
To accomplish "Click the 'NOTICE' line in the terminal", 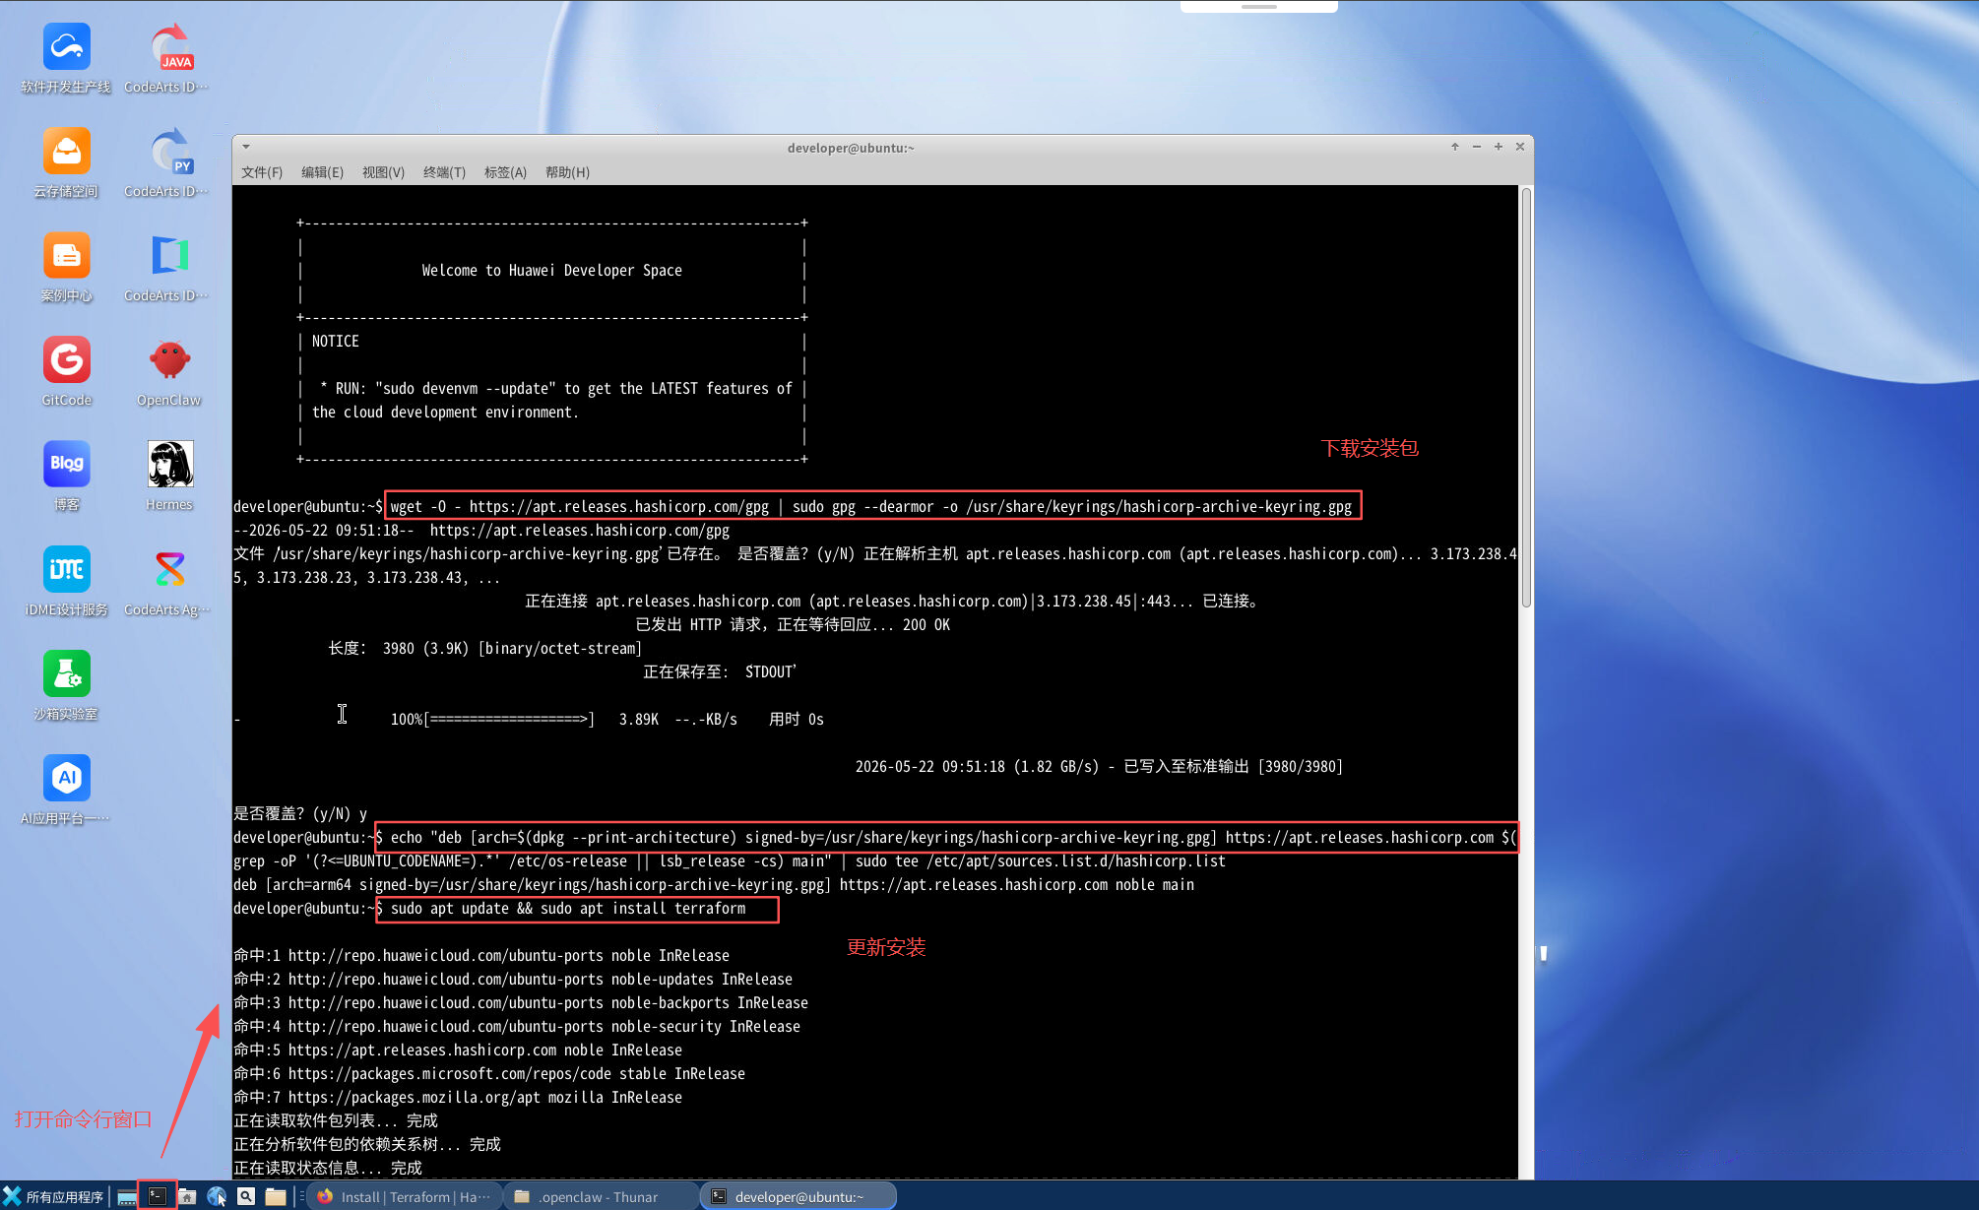I will [336, 342].
